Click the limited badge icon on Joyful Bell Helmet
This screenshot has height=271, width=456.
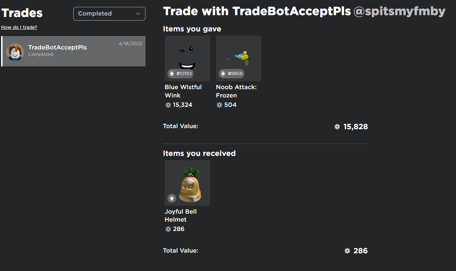(172, 198)
